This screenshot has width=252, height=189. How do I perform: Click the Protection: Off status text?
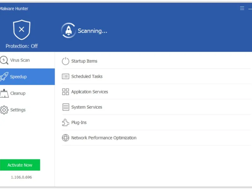point(22,46)
